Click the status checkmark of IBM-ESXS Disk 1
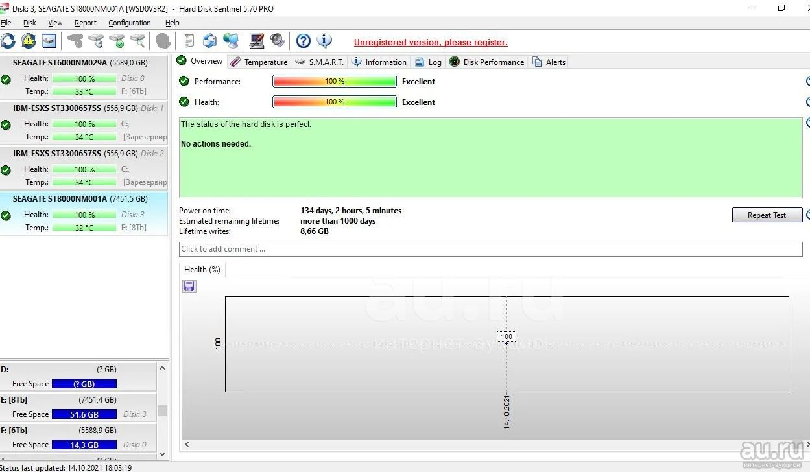 click(x=6, y=124)
